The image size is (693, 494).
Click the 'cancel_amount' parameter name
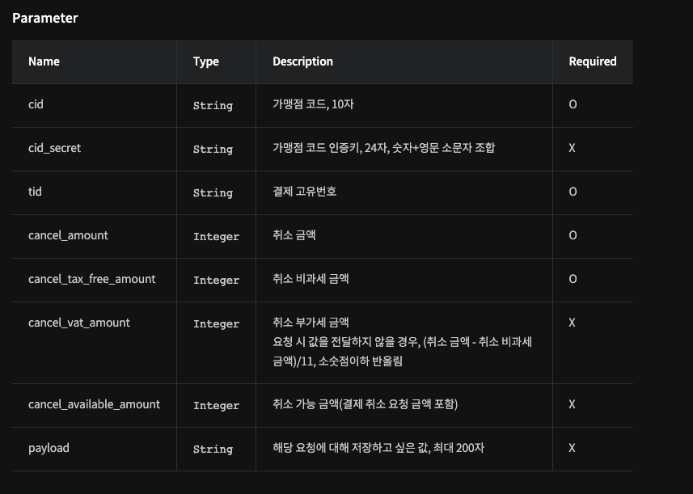(68, 235)
